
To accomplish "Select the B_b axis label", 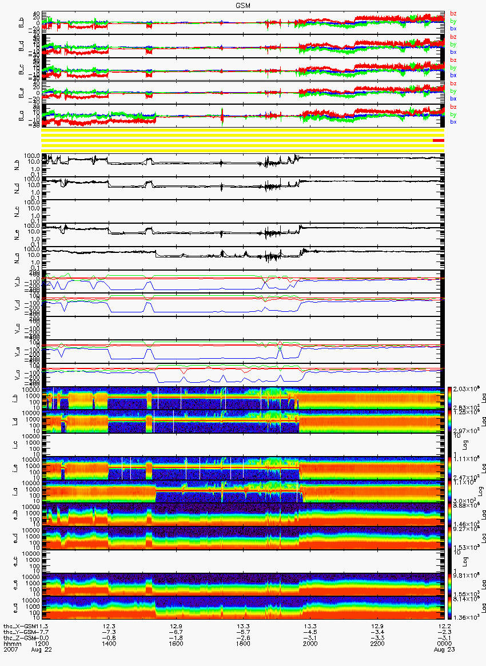I will pos(21,23).
